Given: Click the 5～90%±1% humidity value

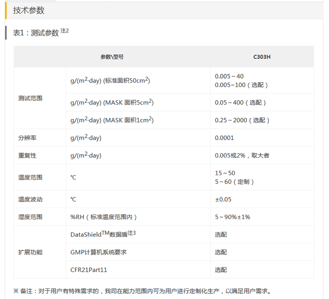Looking at the screenshot, I should click(x=232, y=216).
